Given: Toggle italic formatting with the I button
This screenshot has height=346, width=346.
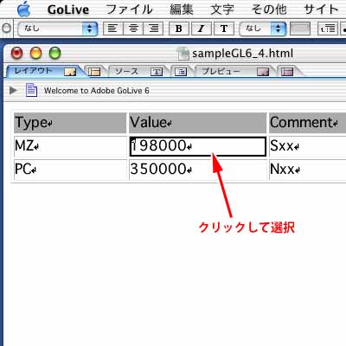Looking at the screenshot, I should [x=202, y=29].
